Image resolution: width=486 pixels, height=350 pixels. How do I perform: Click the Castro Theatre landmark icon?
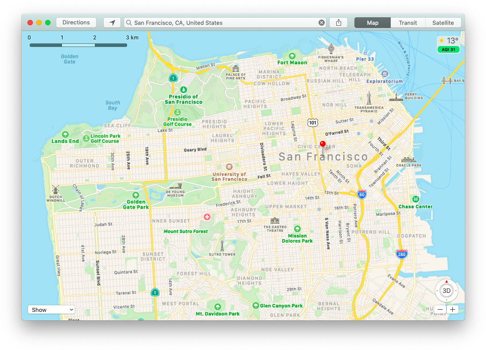coord(275,221)
